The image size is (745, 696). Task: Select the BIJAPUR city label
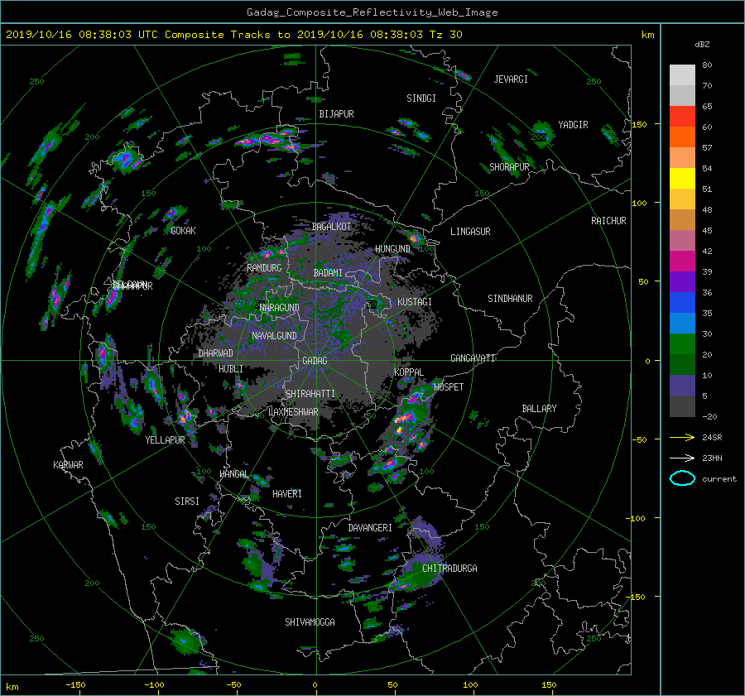tap(336, 114)
